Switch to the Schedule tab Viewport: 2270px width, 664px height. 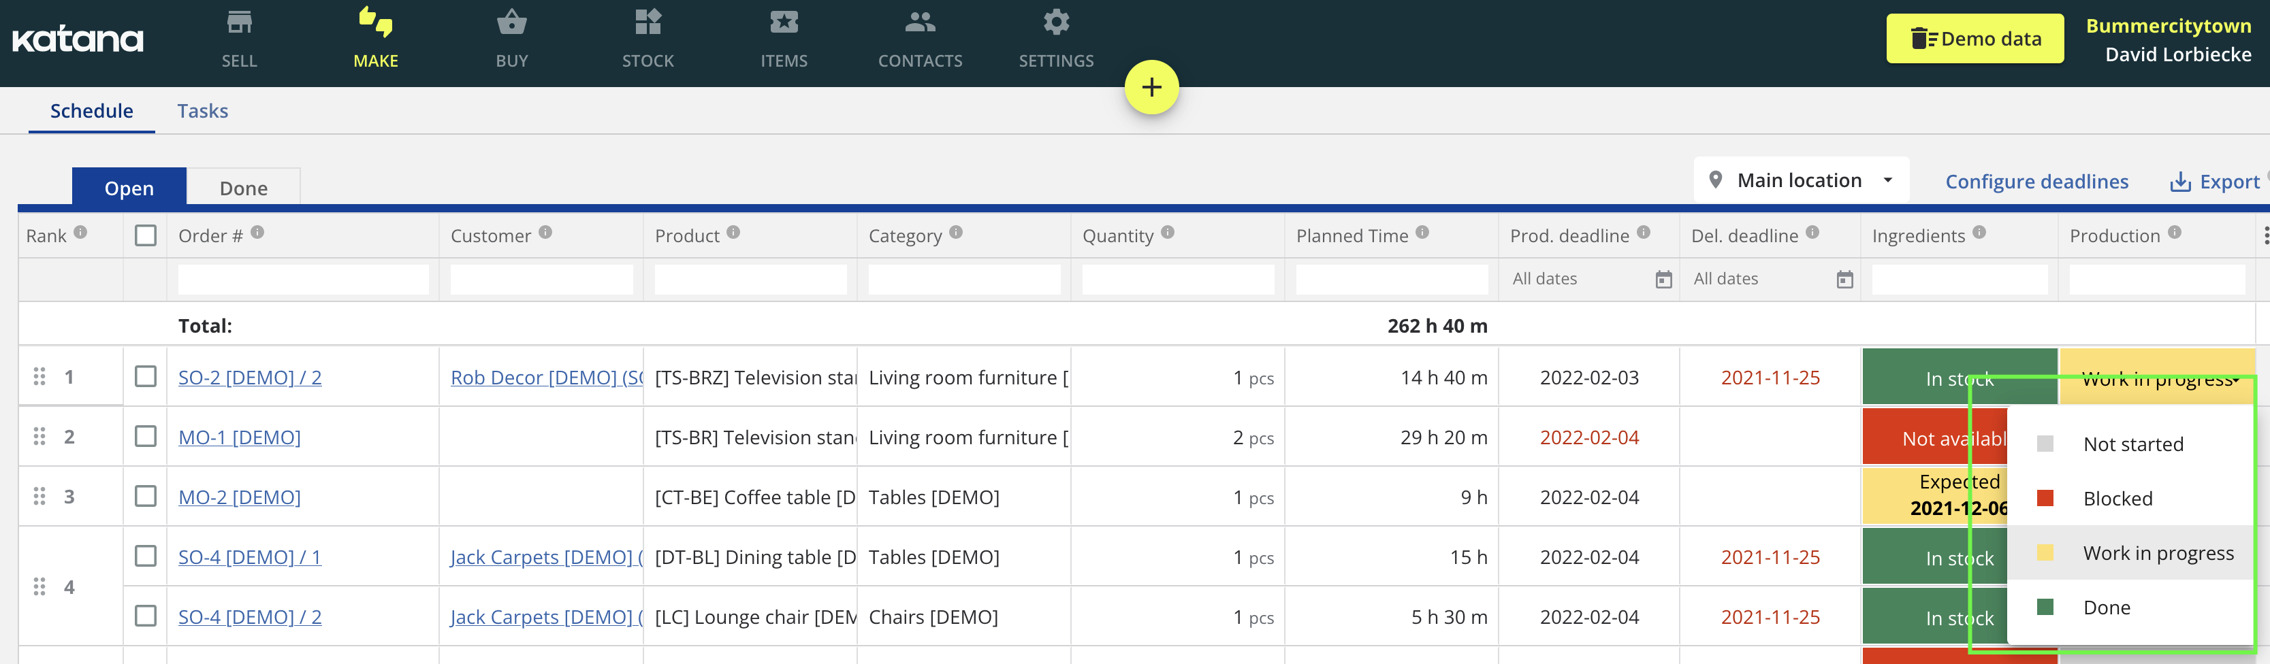[x=92, y=111]
